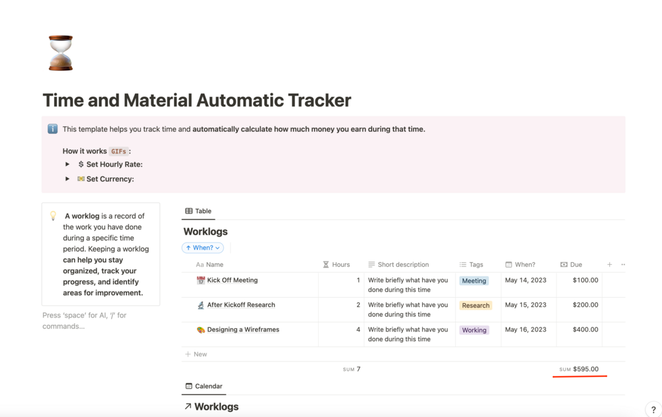This screenshot has width=662, height=417.
Task: Expand the Set Hourly Rate toggle
Action: click(x=67, y=165)
